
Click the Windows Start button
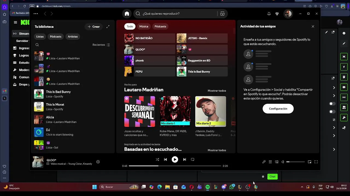[x=94, y=187]
